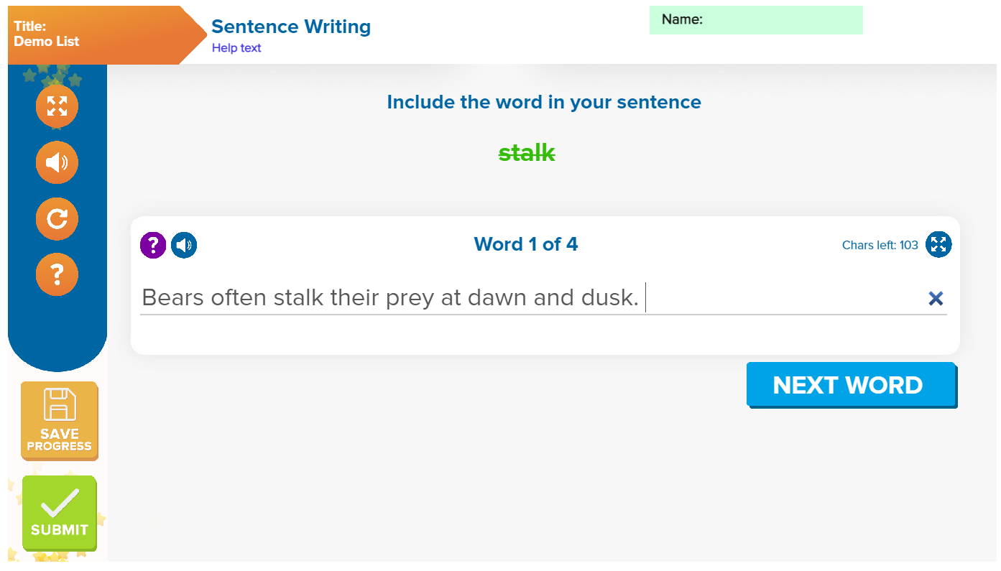Screen dimensions: 1001x571
Task: Submit the activity with the green checkmark
Action: coord(59,513)
